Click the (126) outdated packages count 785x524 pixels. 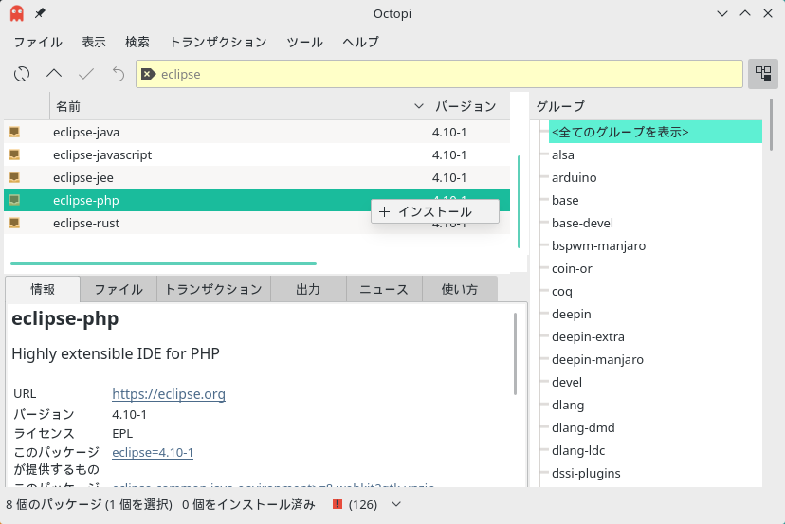[x=363, y=504]
